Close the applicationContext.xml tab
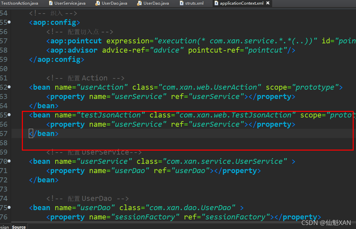 [267, 3]
